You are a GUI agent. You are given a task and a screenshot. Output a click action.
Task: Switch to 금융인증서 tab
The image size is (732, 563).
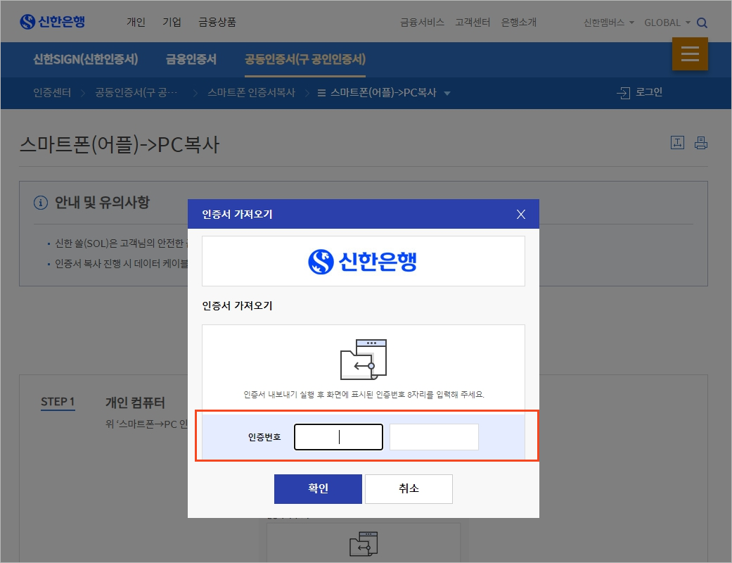[x=191, y=59]
